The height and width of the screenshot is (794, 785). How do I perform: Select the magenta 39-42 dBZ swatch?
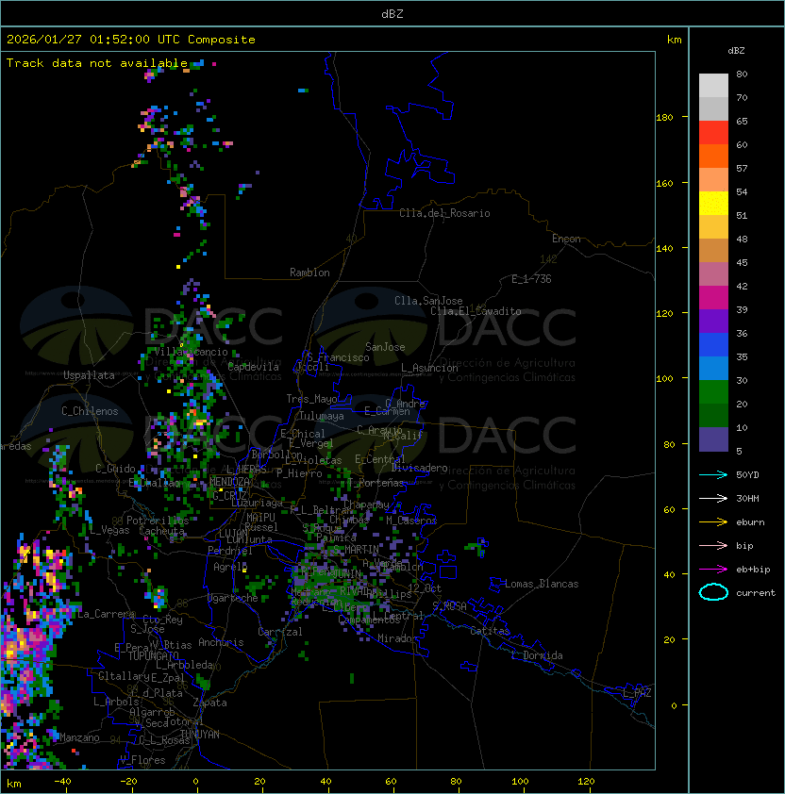click(x=713, y=298)
